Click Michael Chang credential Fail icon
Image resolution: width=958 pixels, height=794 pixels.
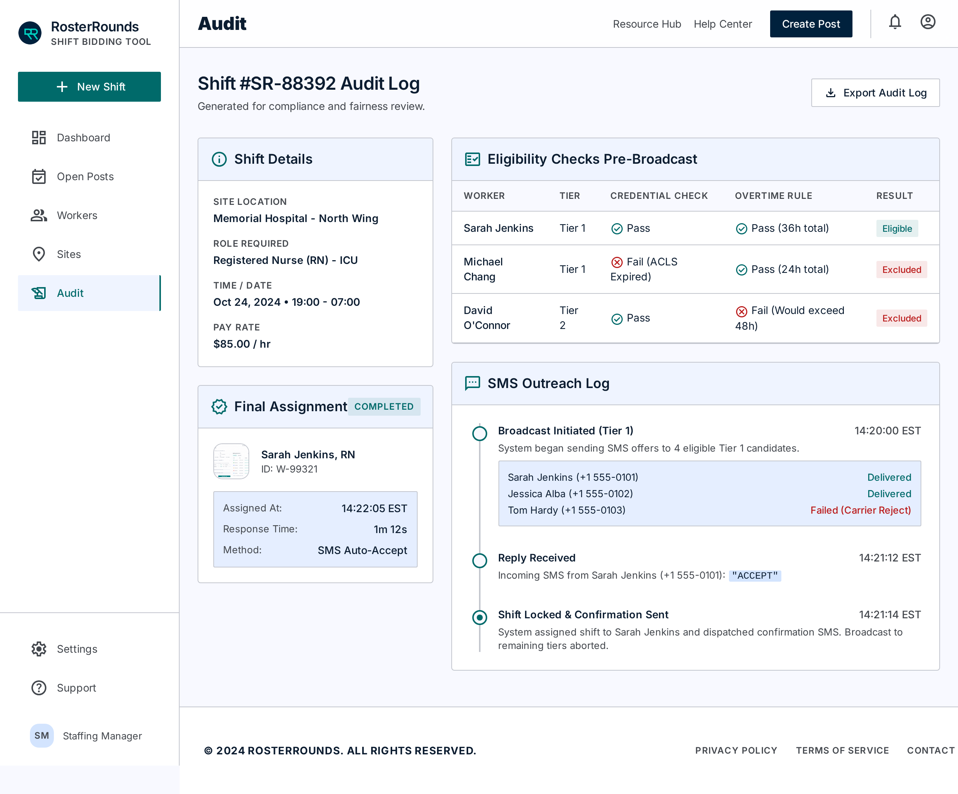pos(617,262)
